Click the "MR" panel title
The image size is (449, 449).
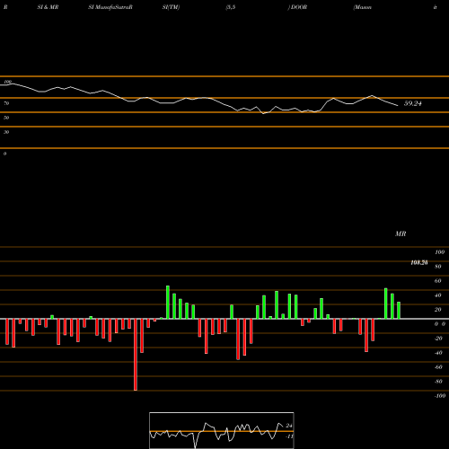pyautogui.click(x=401, y=233)
